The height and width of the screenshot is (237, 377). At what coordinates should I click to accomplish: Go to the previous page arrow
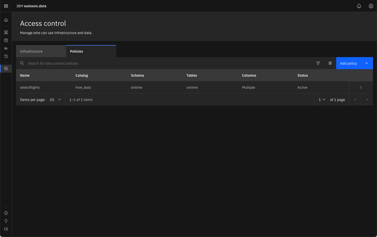pyautogui.click(x=355, y=99)
